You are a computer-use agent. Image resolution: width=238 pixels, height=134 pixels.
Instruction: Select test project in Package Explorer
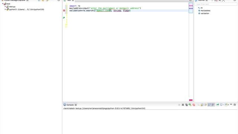coord(7,4)
